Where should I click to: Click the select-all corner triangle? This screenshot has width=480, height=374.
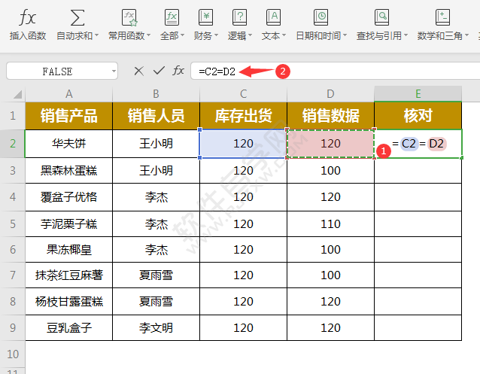[17, 94]
